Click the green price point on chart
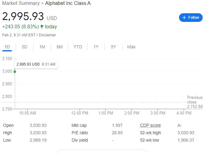 [15, 71]
